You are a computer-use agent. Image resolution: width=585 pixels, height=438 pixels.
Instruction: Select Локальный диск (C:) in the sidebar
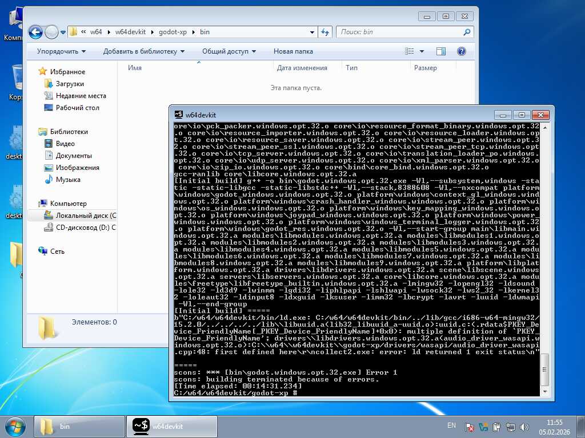pyautogui.click(x=86, y=215)
